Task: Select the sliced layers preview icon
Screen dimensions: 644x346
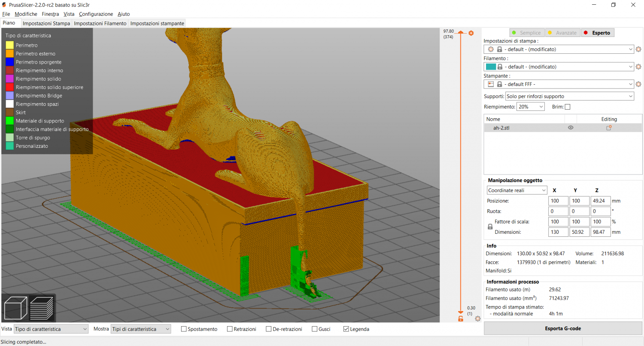Action: pyautogui.click(x=42, y=307)
